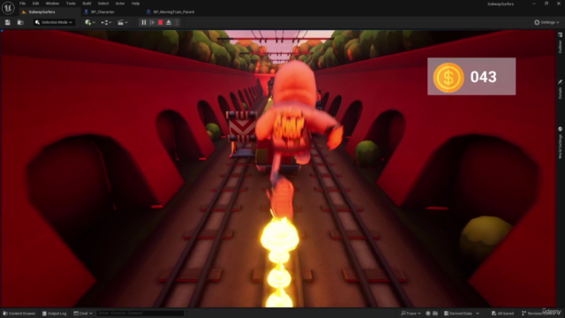
Task: Open the content browse icon next to save
Action: pyautogui.click(x=20, y=22)
